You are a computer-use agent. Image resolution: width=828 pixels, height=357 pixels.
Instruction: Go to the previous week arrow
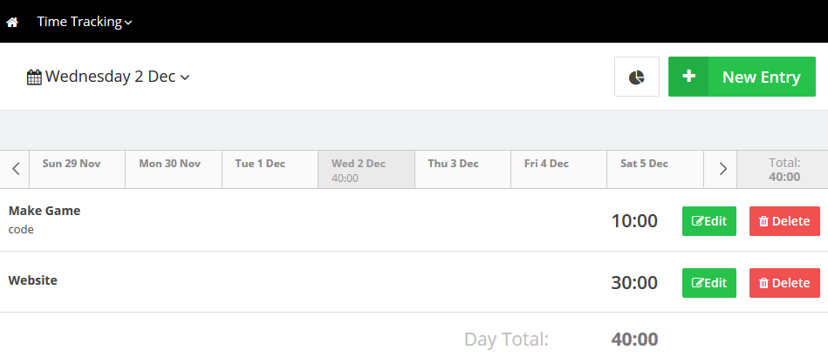pyautogui.click(x=16, y=169)
